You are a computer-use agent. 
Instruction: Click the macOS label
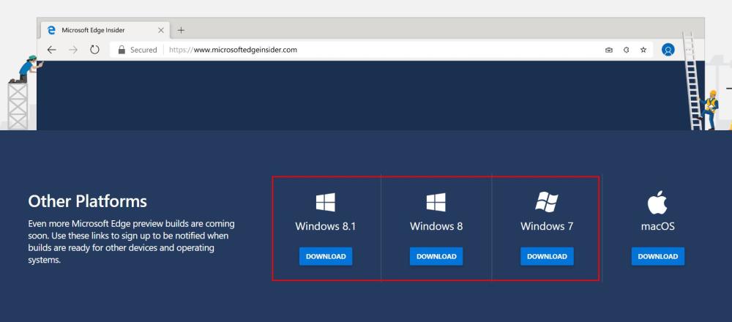click(658, 227)
